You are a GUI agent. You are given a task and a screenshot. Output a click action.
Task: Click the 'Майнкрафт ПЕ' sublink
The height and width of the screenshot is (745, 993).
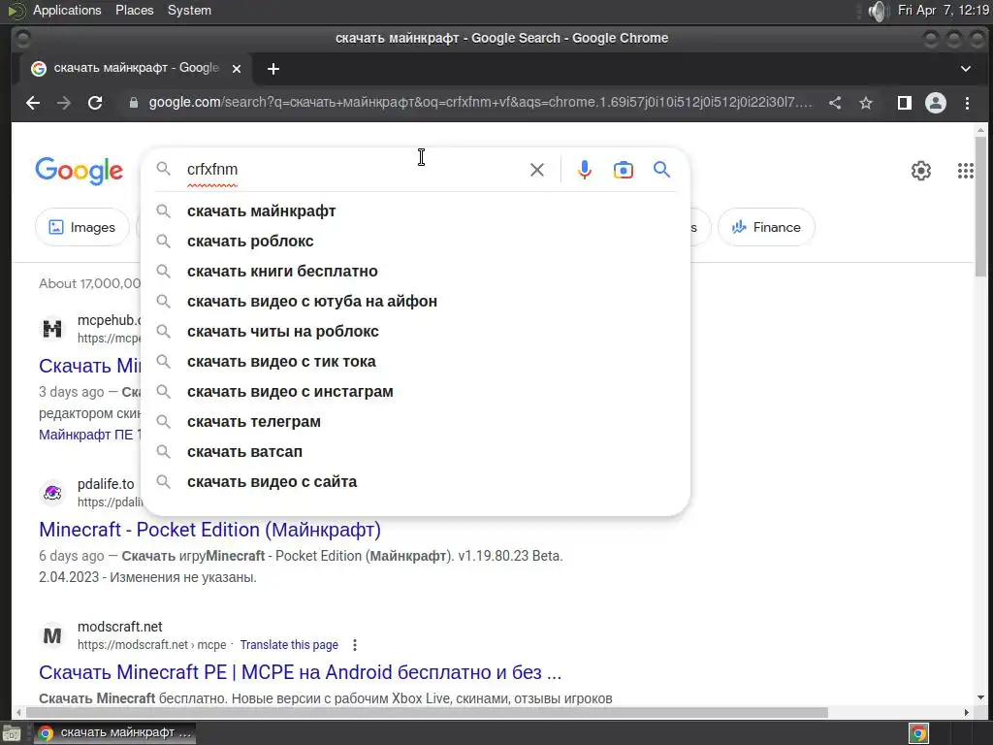point(90,435)
